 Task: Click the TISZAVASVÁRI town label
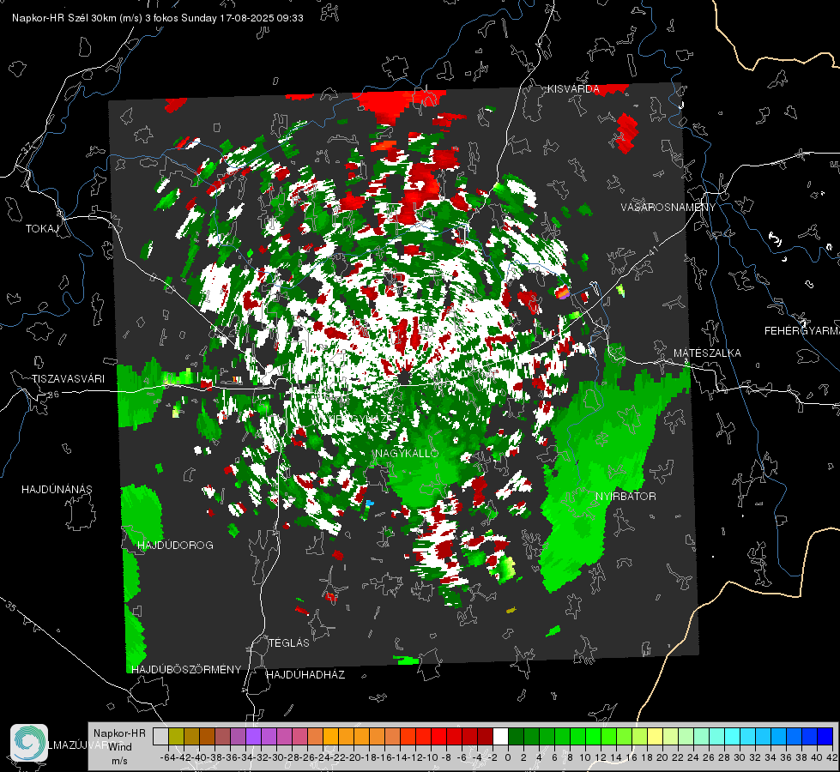point(68,379)
